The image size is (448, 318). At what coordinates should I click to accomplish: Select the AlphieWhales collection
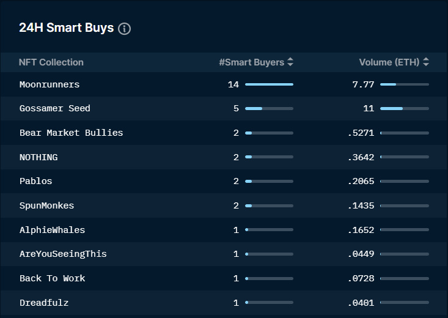pyautogui.click(x=52, y=230)
